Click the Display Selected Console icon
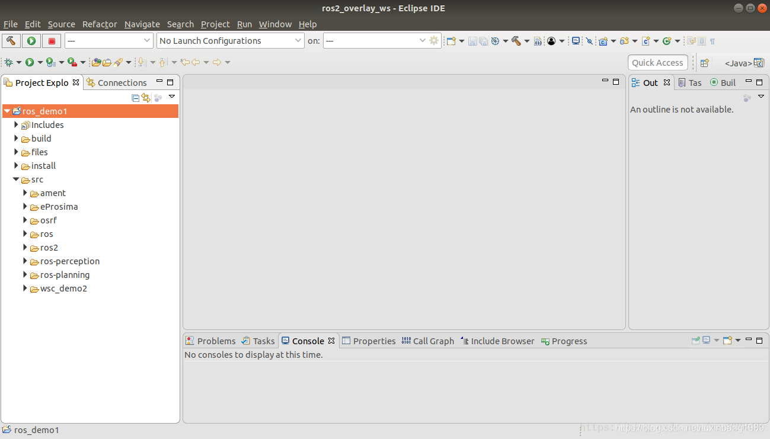Image resolution: width=770 pixels, height=439 pixels. tap(707, 340)
